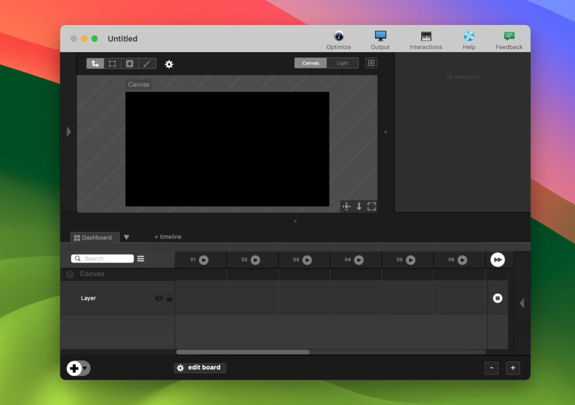
Task: Select the mask tool
Action: point(129,63)
